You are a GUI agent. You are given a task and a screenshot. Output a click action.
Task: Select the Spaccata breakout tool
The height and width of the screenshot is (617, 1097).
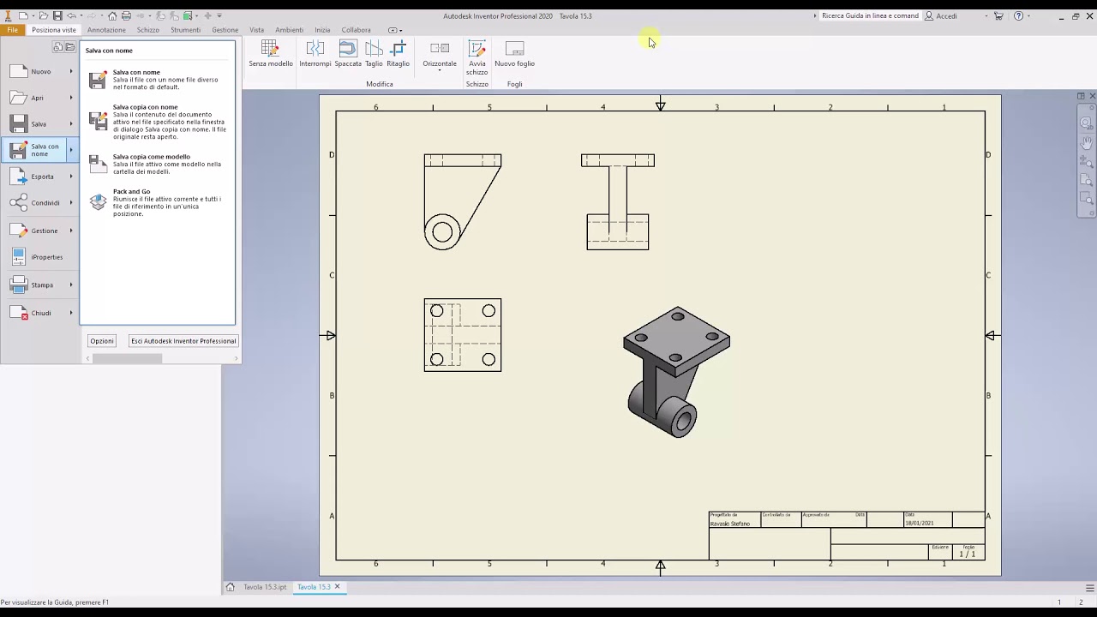348,54
